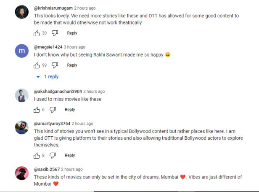Dislike the "I used to miss movies" comment
Screen dimensions: 259x192
coord(53,110)
